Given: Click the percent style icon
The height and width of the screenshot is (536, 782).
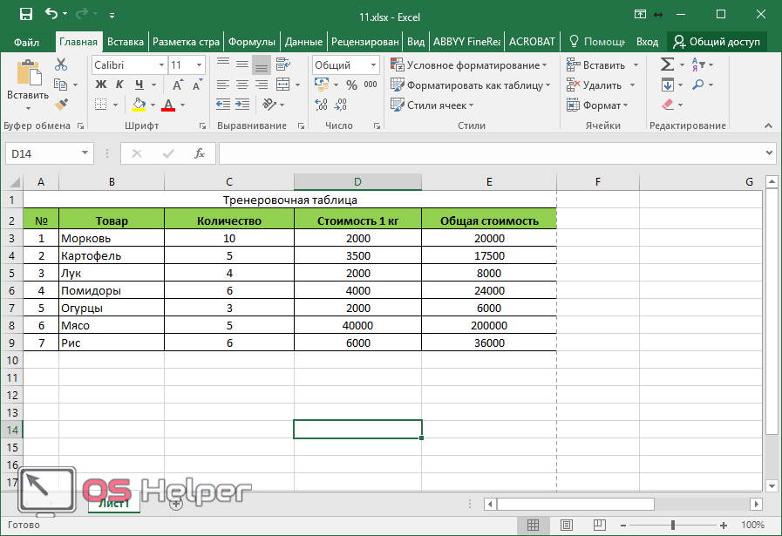Looking at the screenshot, I should (x=351, y=85).
